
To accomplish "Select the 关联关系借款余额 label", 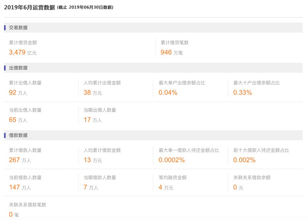I will tap(252, 177).
